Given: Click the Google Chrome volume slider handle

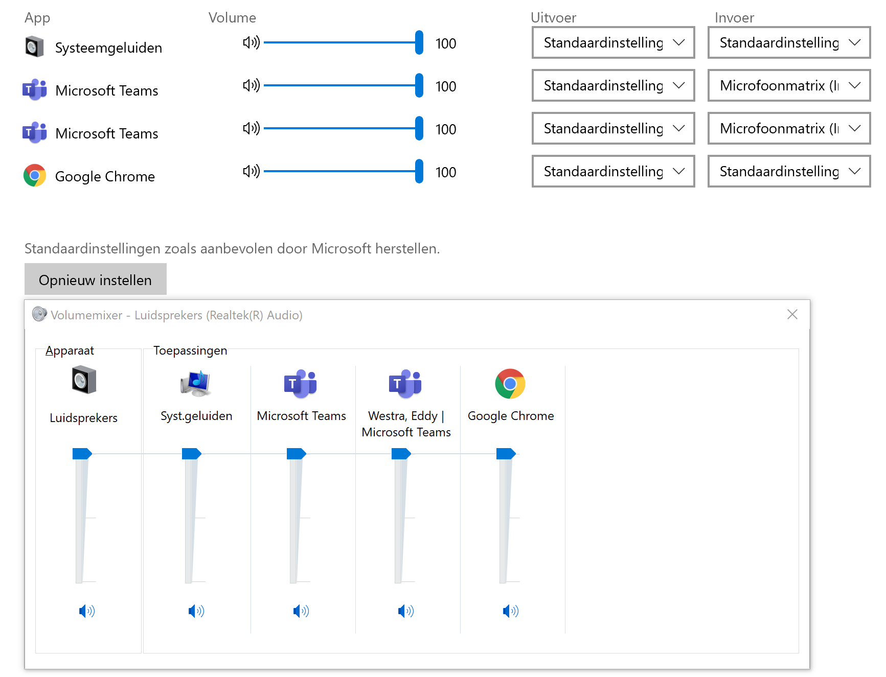Looking at the screenshot, I should (x=419, y=171).
